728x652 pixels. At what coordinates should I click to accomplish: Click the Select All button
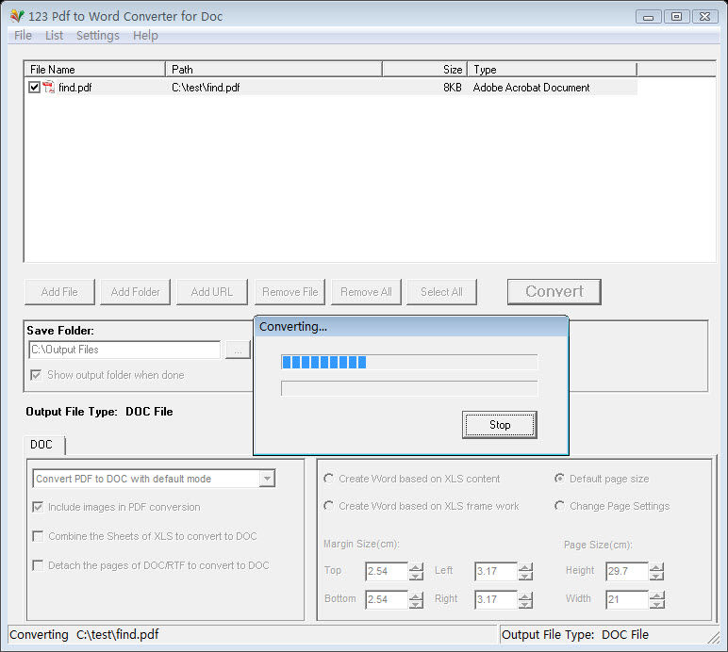pyautogui.click(x=441, y=292)
